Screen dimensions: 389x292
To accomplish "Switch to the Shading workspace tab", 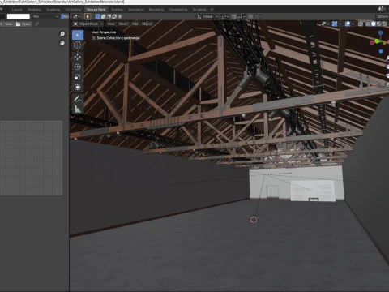I will pos(117,10).
